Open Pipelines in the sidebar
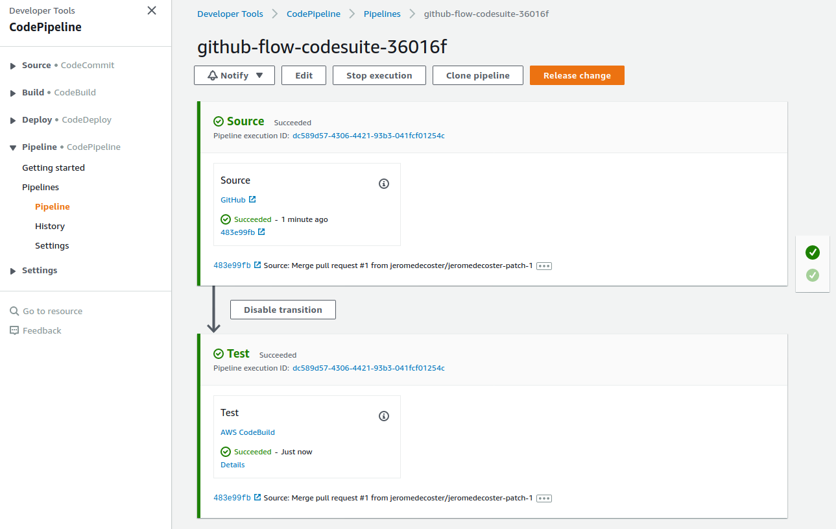836x529 pixels. coord(40,187)
